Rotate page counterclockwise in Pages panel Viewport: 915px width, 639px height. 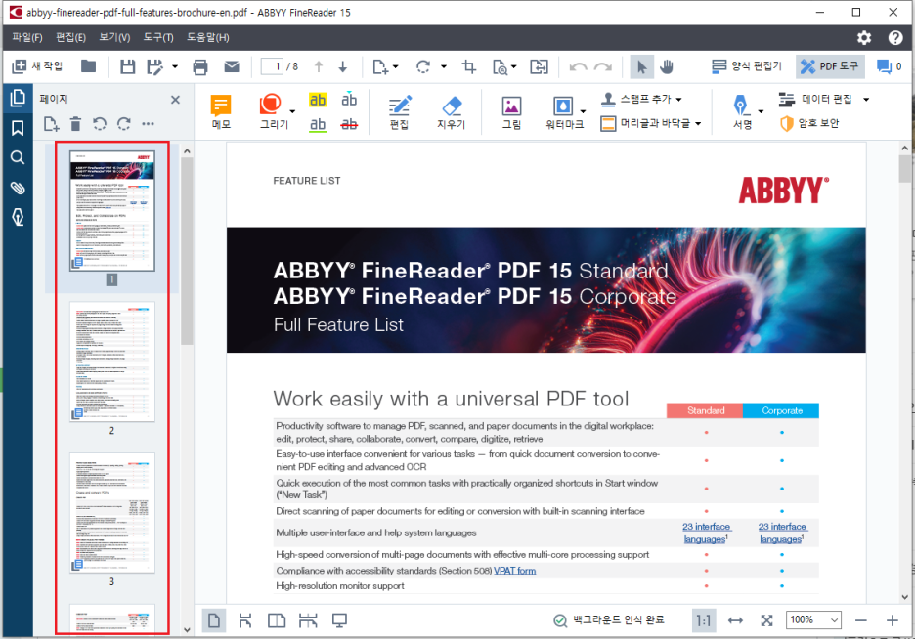[x=100, y=124]
